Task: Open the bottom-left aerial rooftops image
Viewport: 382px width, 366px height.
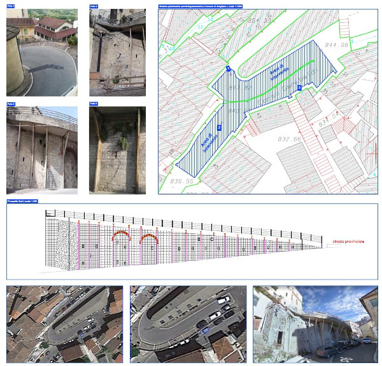Action: coord(64,324)
